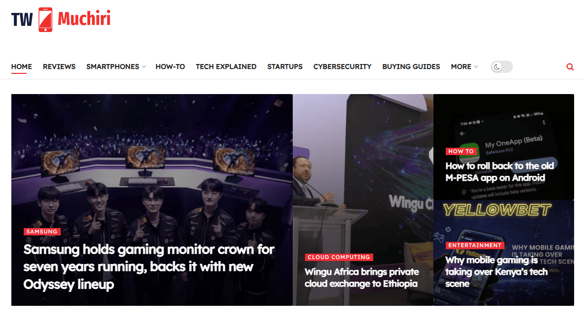Read Wingu Africa private cloud exchange article
Image resolution: width=583 pixels, height=327 pixels.
(361, 278)
